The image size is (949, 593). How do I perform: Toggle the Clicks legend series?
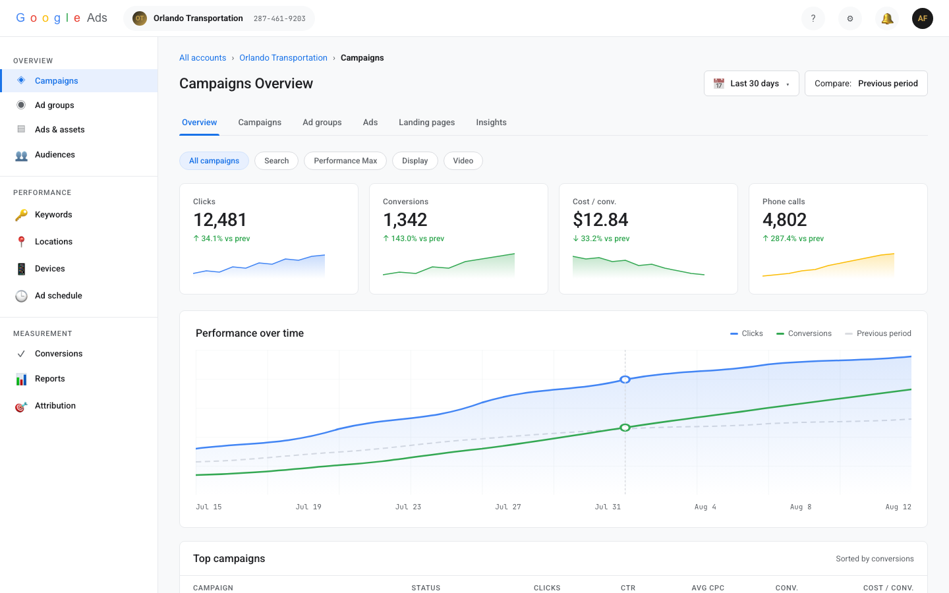747,333
